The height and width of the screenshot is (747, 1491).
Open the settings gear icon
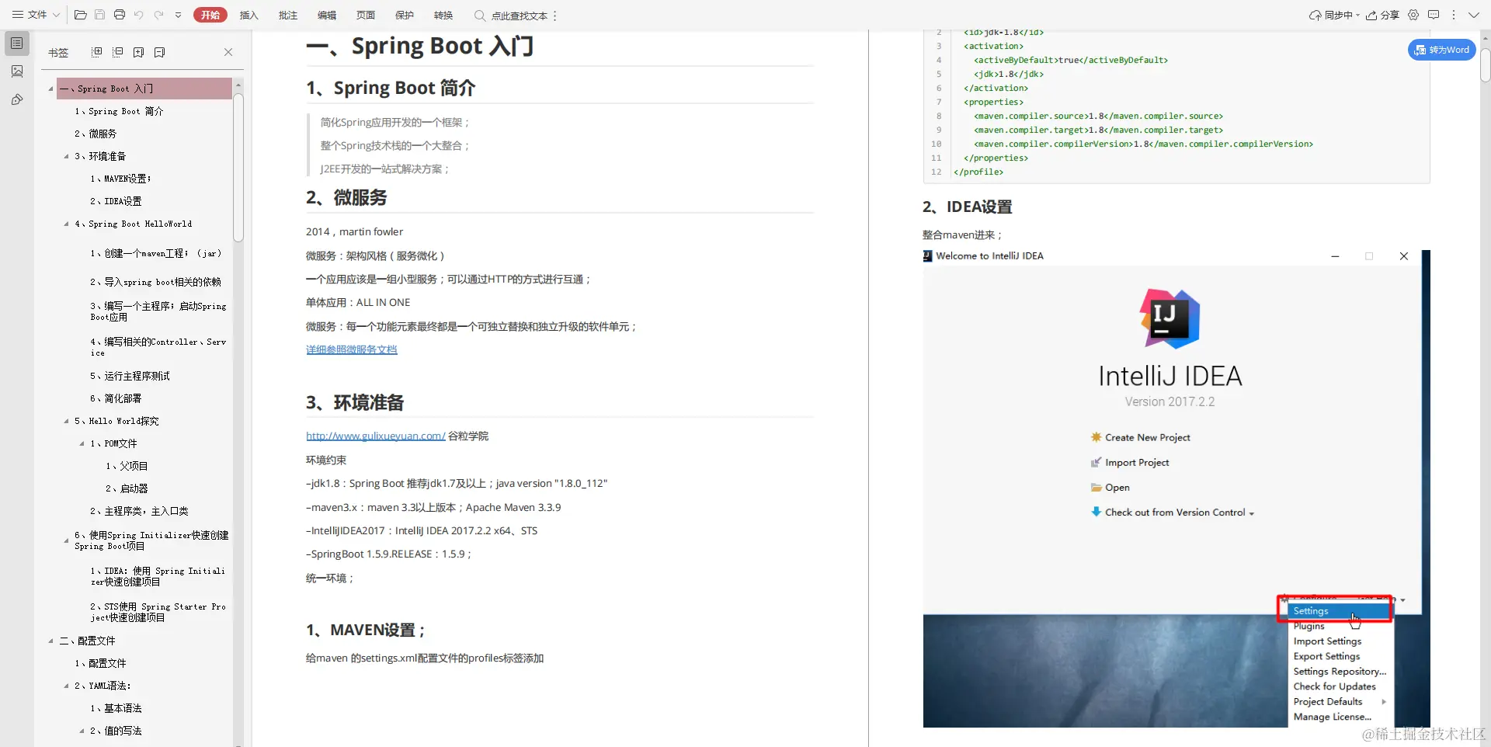tap(1413, 14)
